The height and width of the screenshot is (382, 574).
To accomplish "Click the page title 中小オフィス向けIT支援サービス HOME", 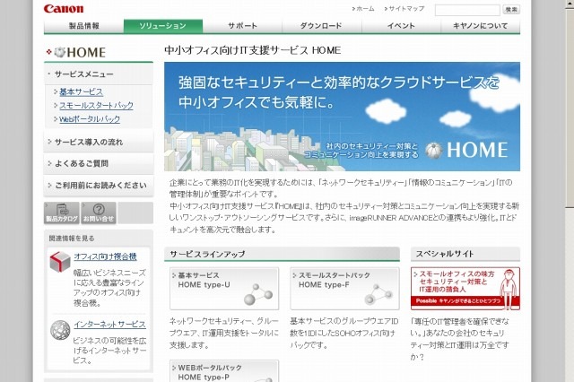I will (x=253, y=50).
